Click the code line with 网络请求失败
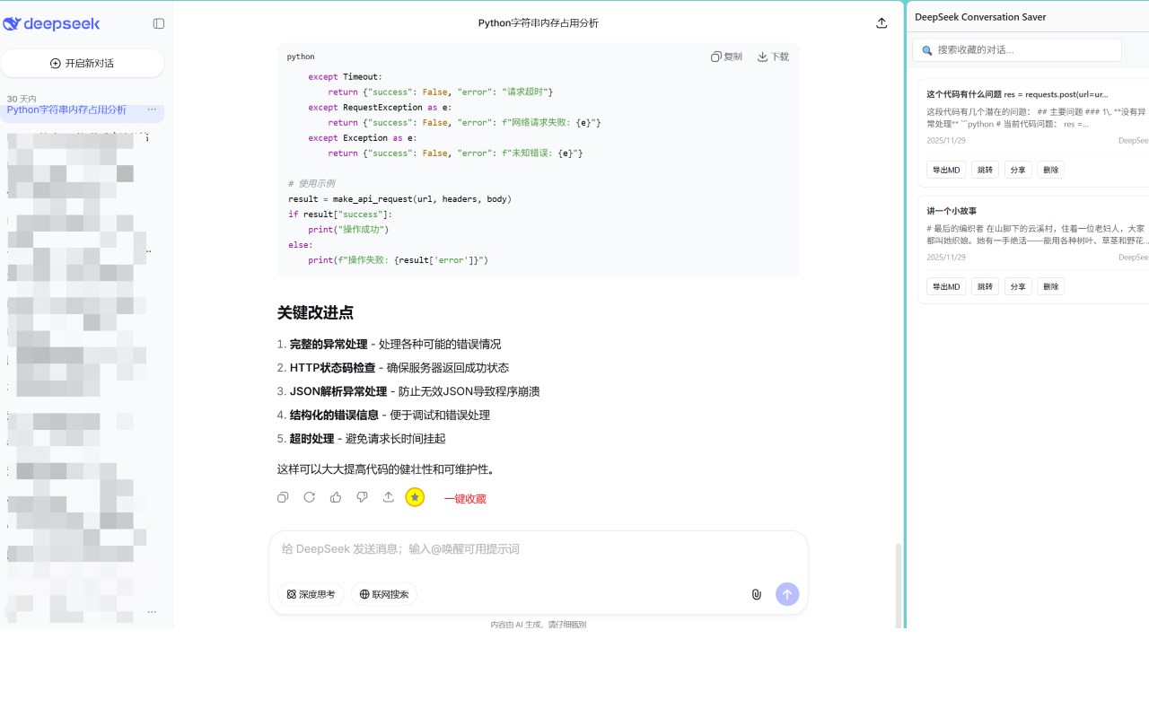 click(x=465, y=123)
